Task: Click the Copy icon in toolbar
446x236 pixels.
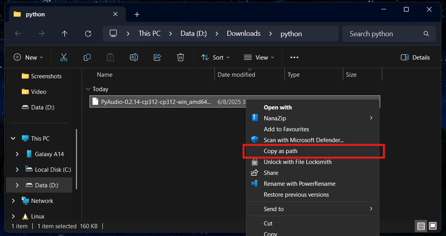Action: point(87,57)
